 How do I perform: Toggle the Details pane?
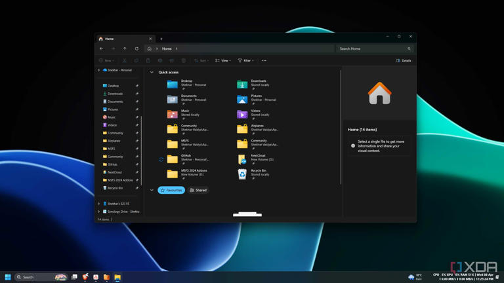pos(404,60)
